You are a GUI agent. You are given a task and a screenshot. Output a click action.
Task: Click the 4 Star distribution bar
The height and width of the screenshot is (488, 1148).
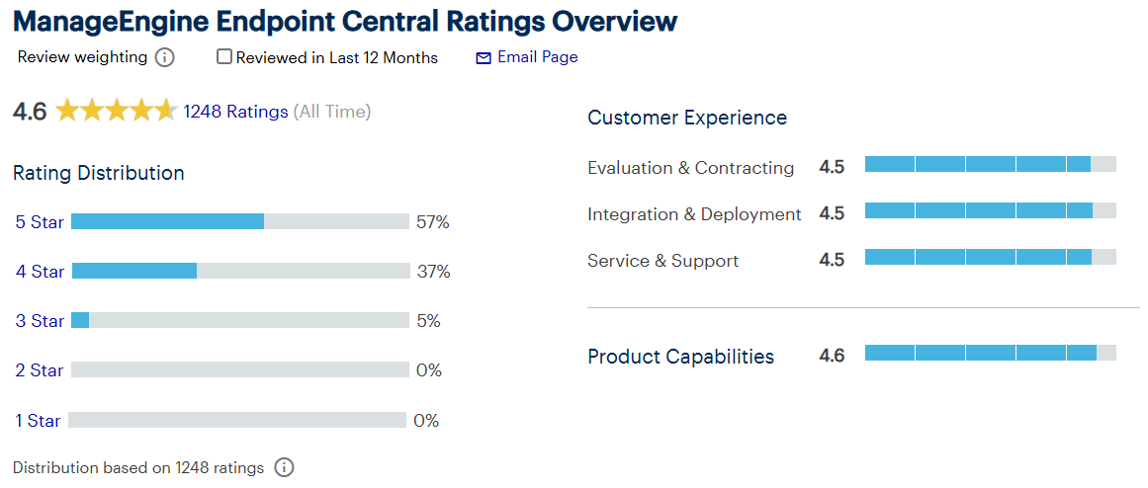240,271
